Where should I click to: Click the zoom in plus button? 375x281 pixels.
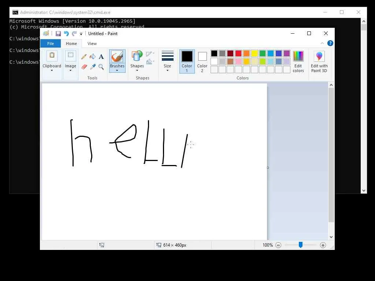pyautogui.click(x=323, y=245)
